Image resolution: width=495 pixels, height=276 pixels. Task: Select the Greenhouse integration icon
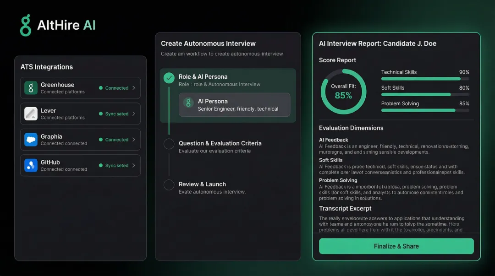tap(30, 87)
